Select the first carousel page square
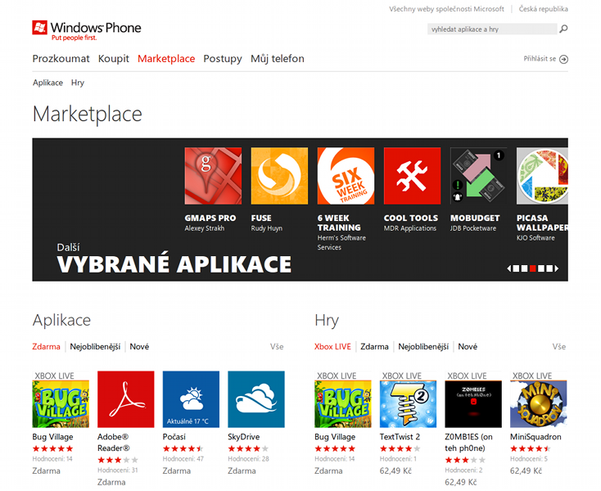 (x=516, y=268)
